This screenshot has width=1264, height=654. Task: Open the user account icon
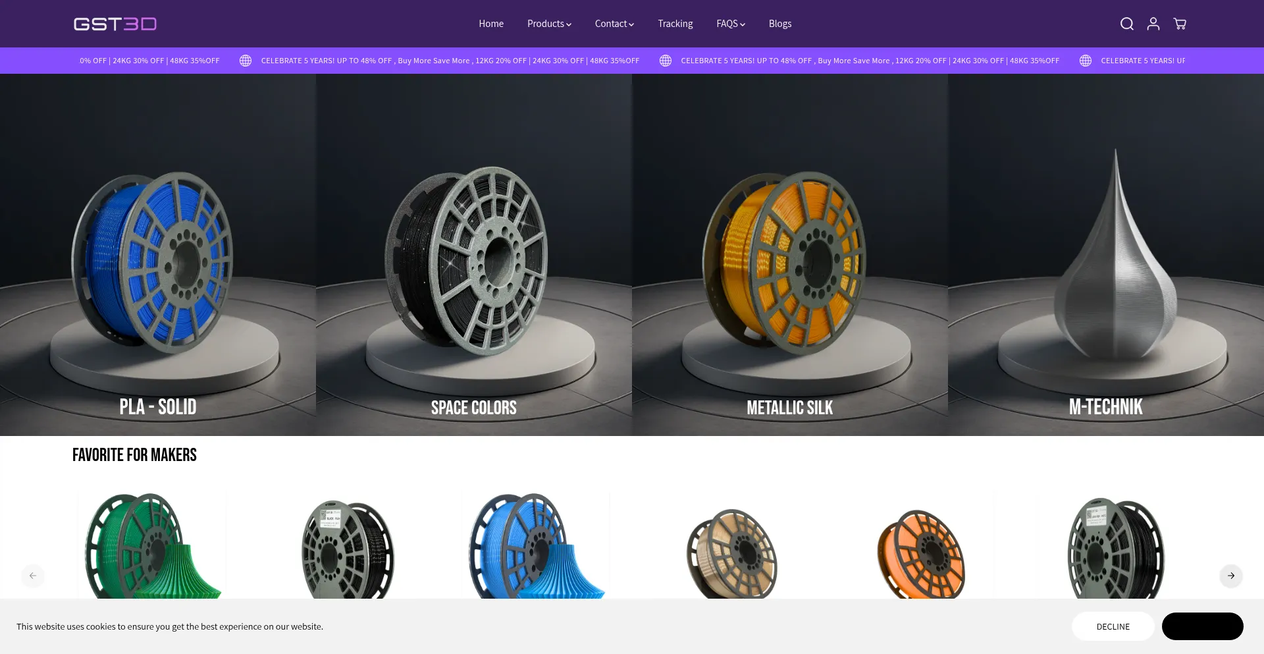pos(1153,24)
